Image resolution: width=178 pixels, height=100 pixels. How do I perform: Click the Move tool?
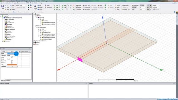click(x=78, y=5)
